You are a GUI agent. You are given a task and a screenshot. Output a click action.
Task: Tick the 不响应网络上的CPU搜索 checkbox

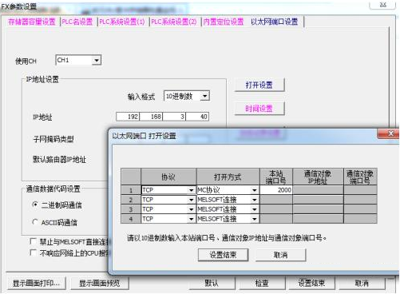coord(34,252)
